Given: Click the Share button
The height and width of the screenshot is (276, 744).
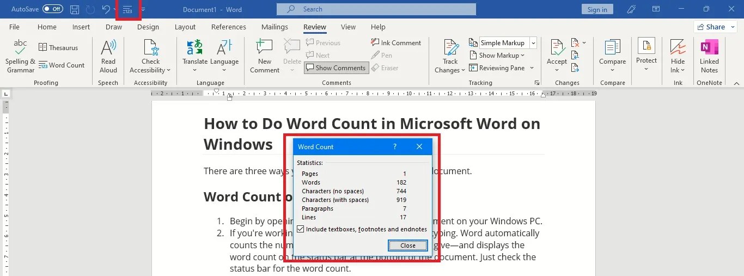Looking at the screenshot, I should [715, 27].
